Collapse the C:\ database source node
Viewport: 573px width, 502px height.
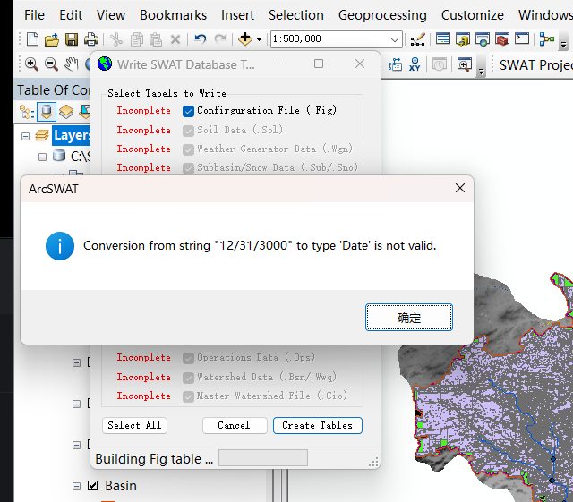tap(42, 157)
